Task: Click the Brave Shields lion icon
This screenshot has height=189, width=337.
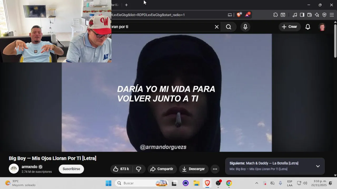Action: (239, 15)
